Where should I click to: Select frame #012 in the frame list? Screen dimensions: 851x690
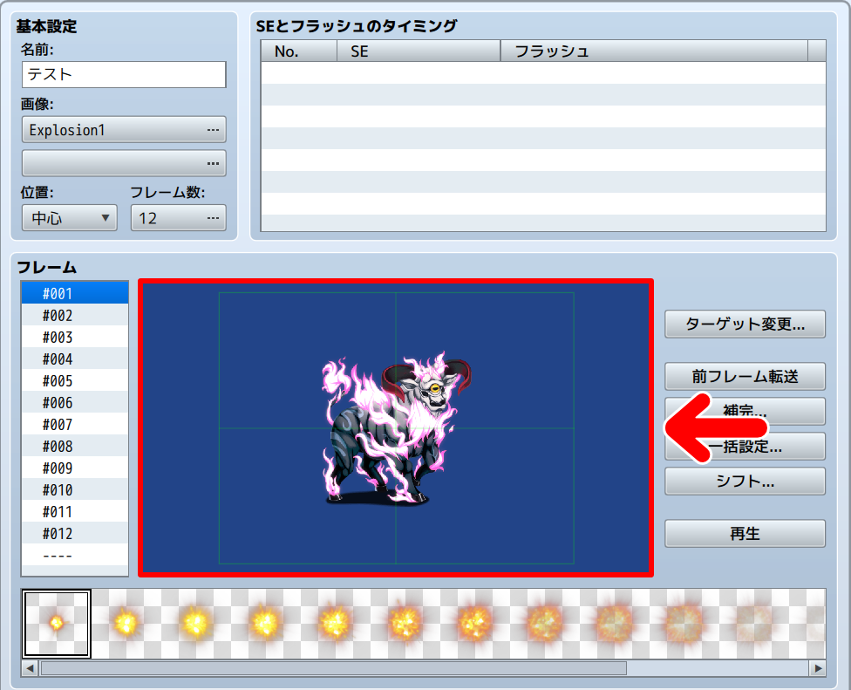75,533
